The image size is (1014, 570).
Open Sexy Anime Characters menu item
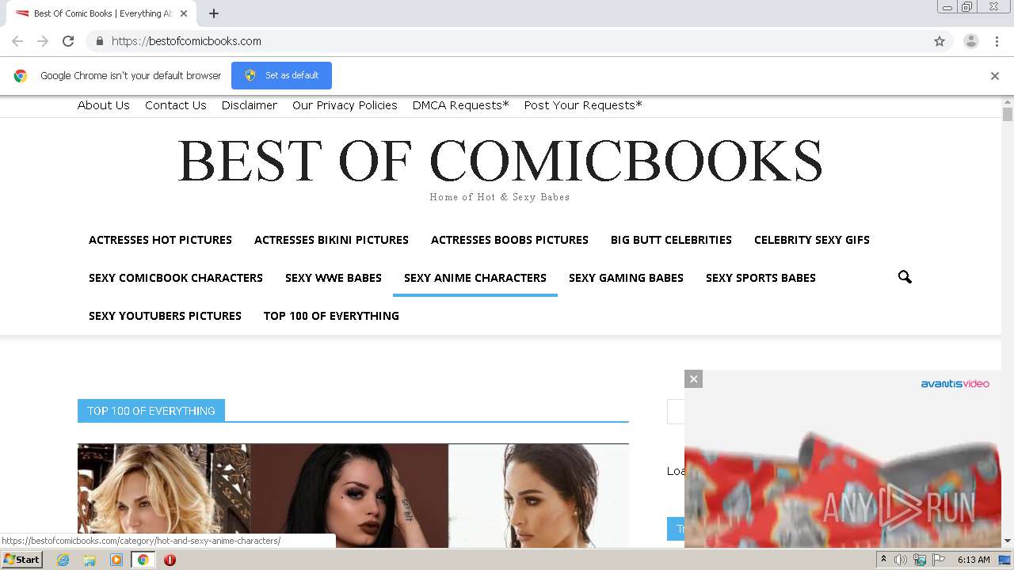475,278
